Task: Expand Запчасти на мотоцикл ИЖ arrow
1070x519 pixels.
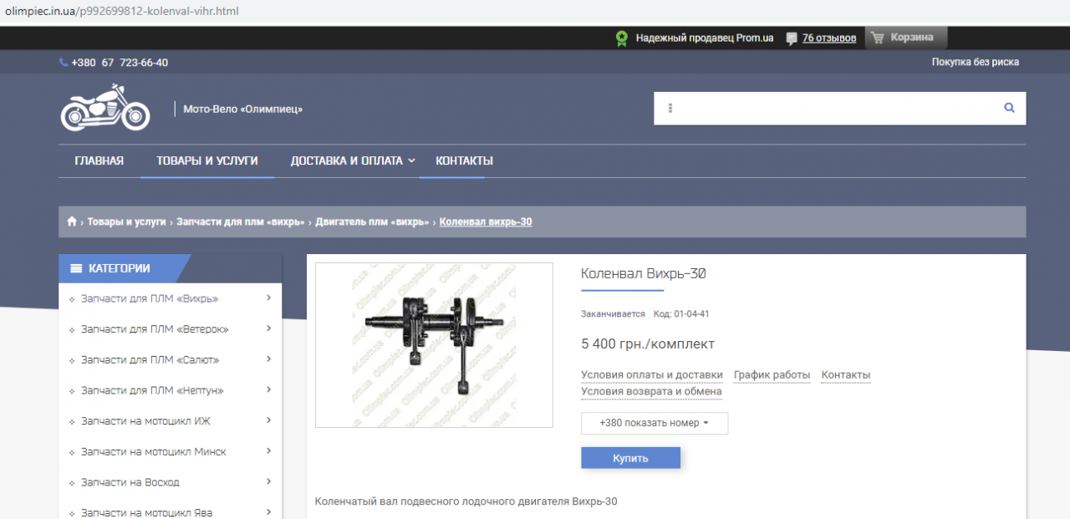Action: [x=268, y=420]
